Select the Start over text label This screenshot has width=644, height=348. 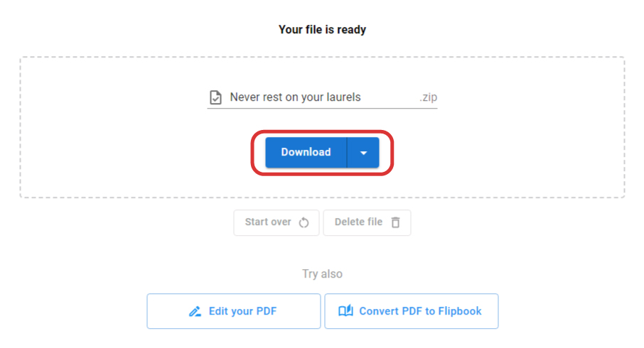click(x=268, y=222)
